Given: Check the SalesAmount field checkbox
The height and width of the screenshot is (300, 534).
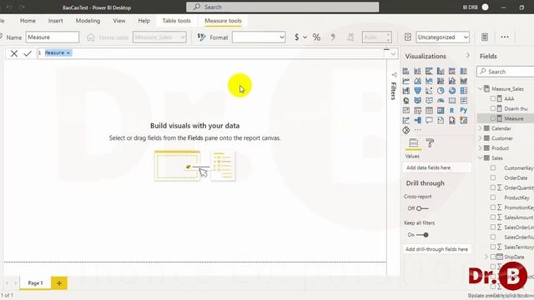Looking at the screenshot, I should click(x=493, y=217).
